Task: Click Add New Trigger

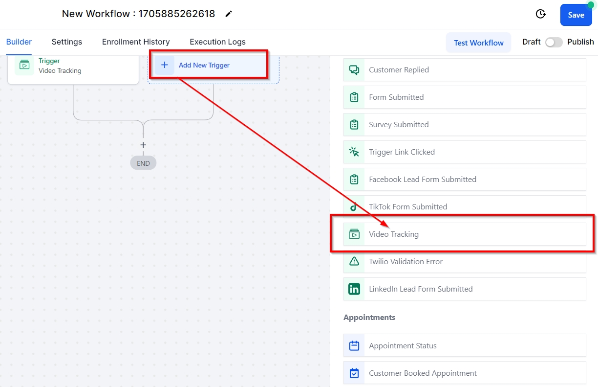Action: pos(204,65)
